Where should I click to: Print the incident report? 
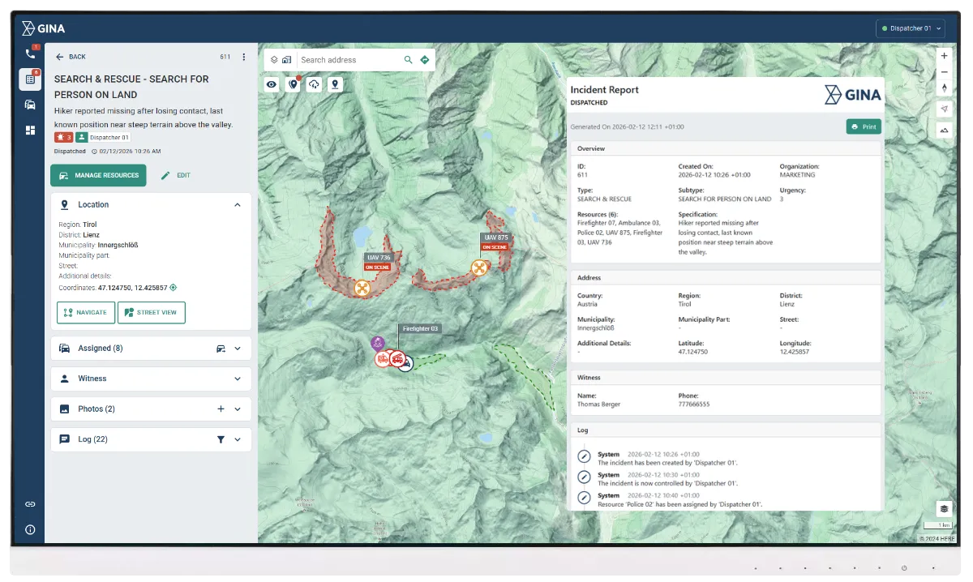point(863,126)
